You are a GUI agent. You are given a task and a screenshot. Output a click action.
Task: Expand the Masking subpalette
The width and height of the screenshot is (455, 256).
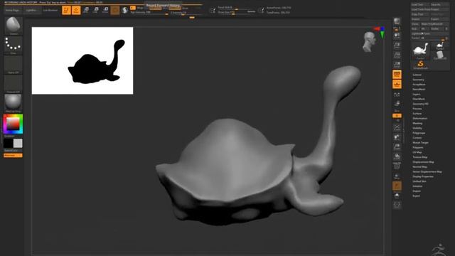417,123
